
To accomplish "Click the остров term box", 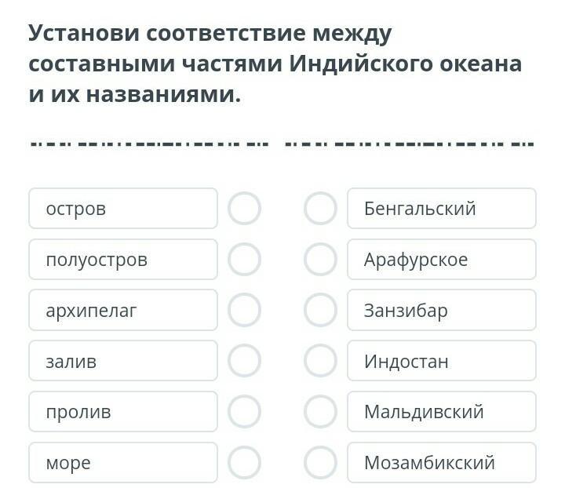I will (x=123, y=209).
